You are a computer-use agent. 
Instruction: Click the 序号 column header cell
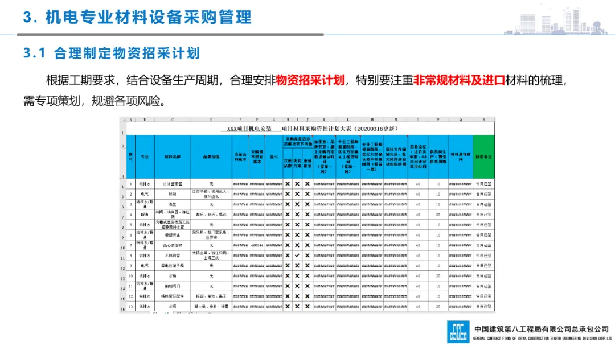click(130, 156)
